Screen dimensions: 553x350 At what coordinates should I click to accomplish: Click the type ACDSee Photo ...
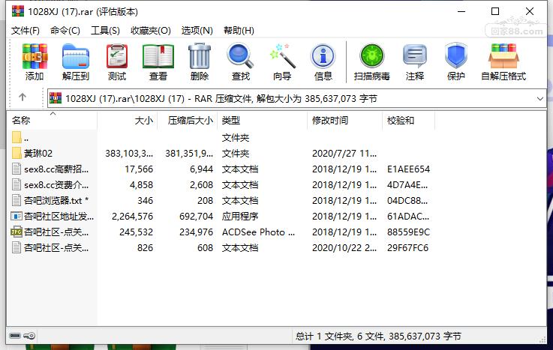pos(259,232)
